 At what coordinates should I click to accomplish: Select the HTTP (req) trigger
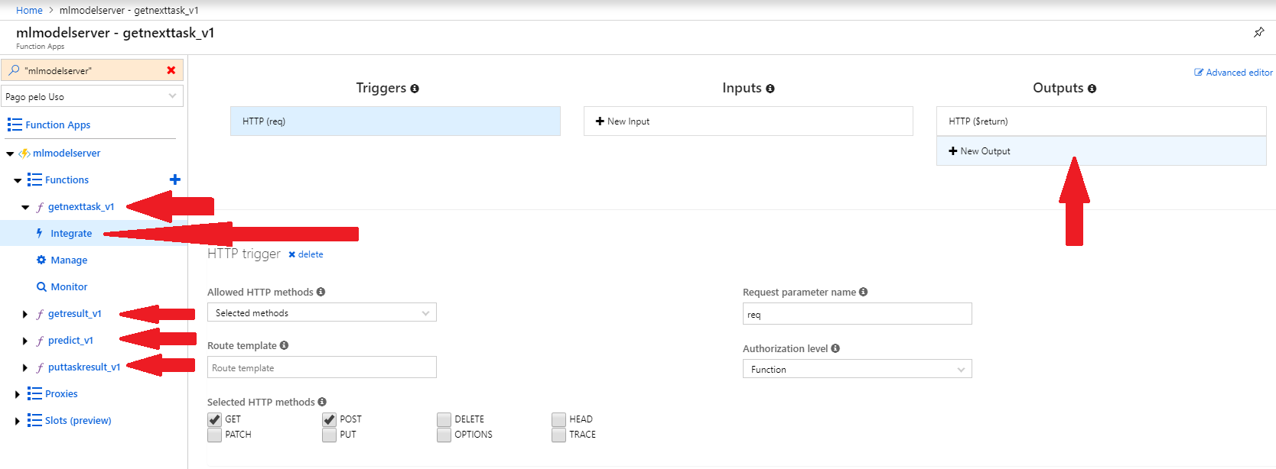click(x=395, y=121)
